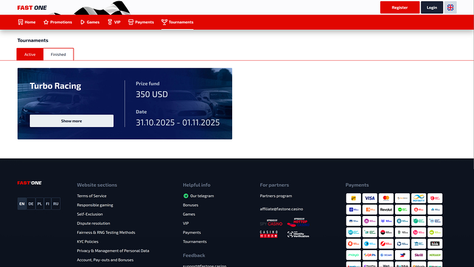The height and width of the screenshot is (267, 474).
Task: Click the VIP medal icon
Action: click(x=110, y=22)
